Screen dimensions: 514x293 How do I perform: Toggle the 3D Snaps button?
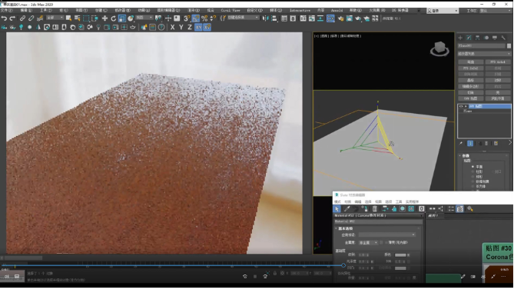[187, 18]
